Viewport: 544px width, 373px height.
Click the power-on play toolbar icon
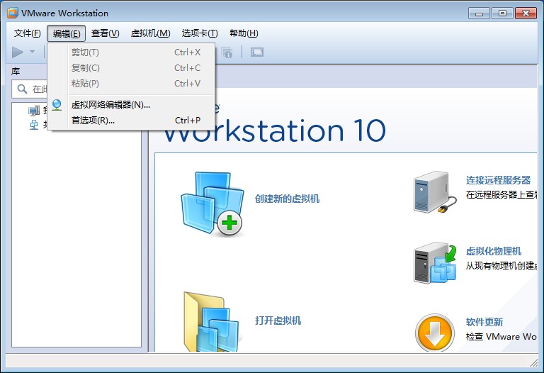point(18,52)
